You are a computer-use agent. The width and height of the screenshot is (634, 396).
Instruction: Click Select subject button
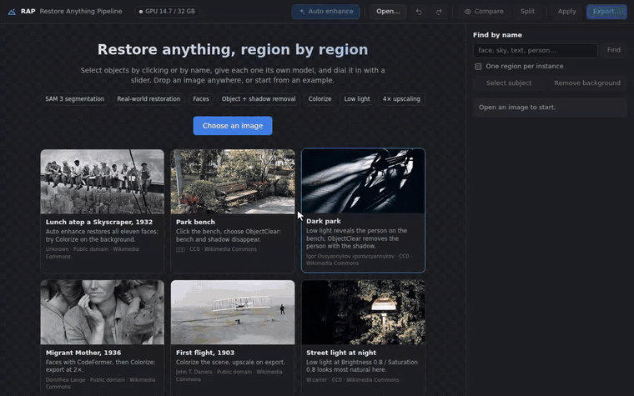coord(509,83)
